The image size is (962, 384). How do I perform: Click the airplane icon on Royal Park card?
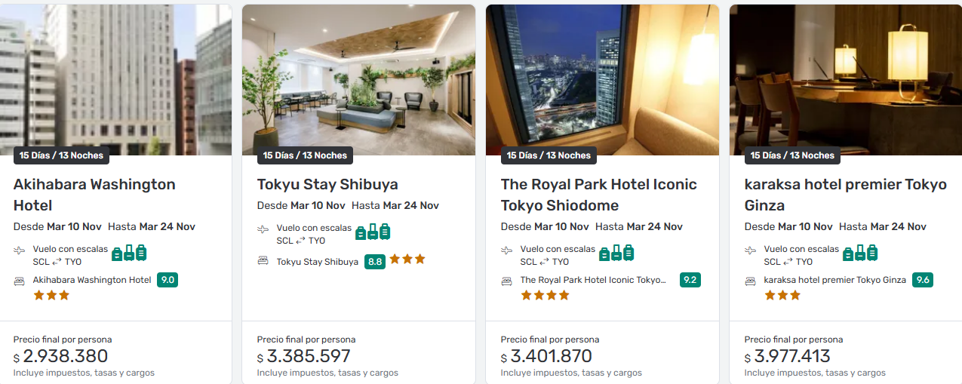click(x=507, y=250)
